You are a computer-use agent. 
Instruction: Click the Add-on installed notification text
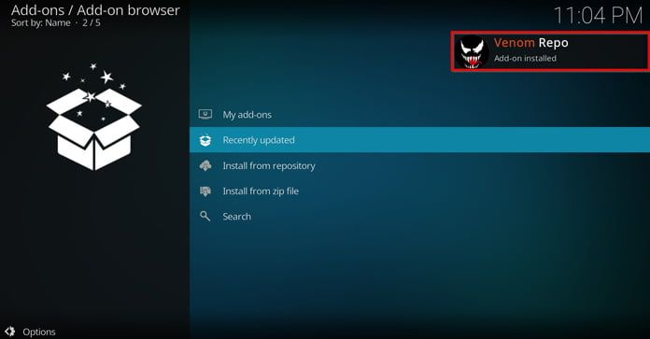[x=525, y=59]
